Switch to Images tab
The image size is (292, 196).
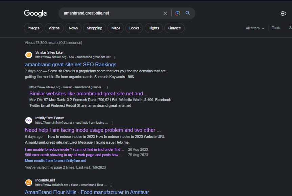point(33,28)
